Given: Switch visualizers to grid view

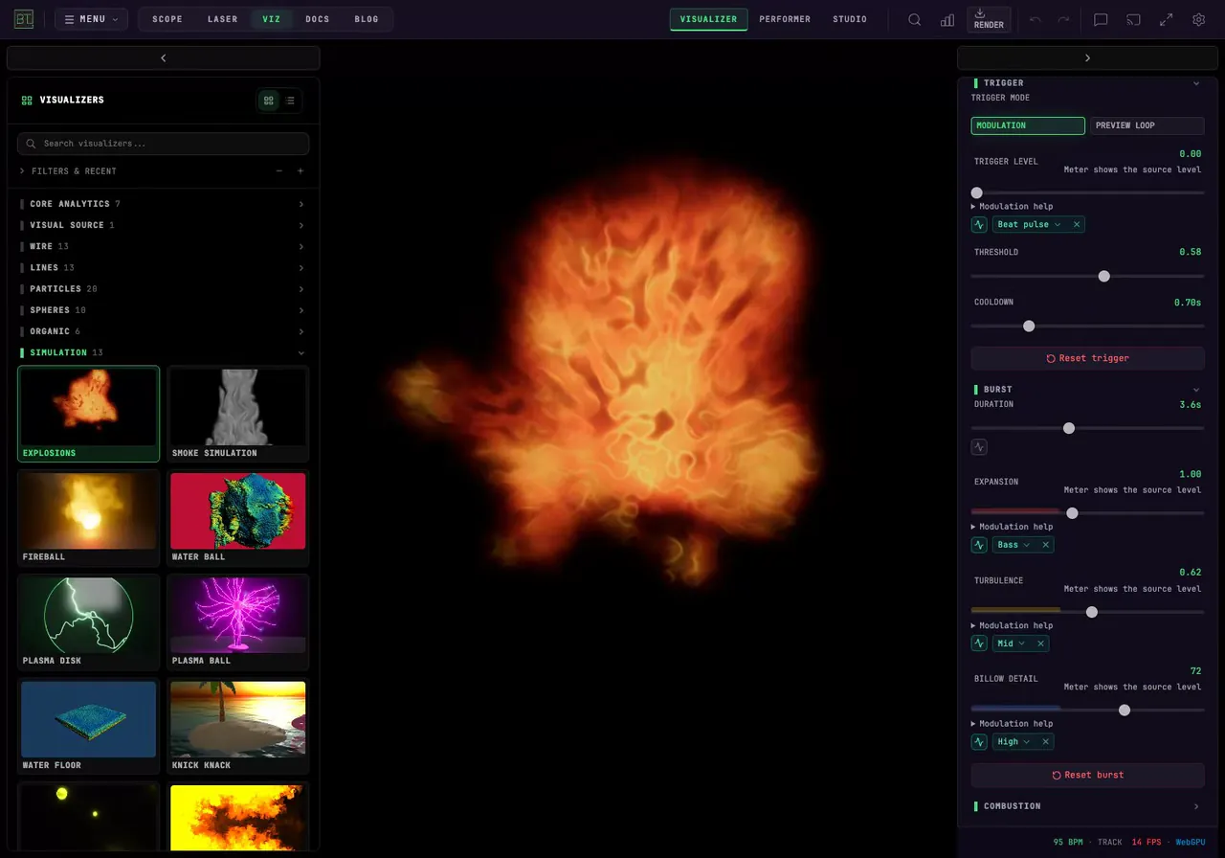Looking at the screenshot, I should click(269, 100).
